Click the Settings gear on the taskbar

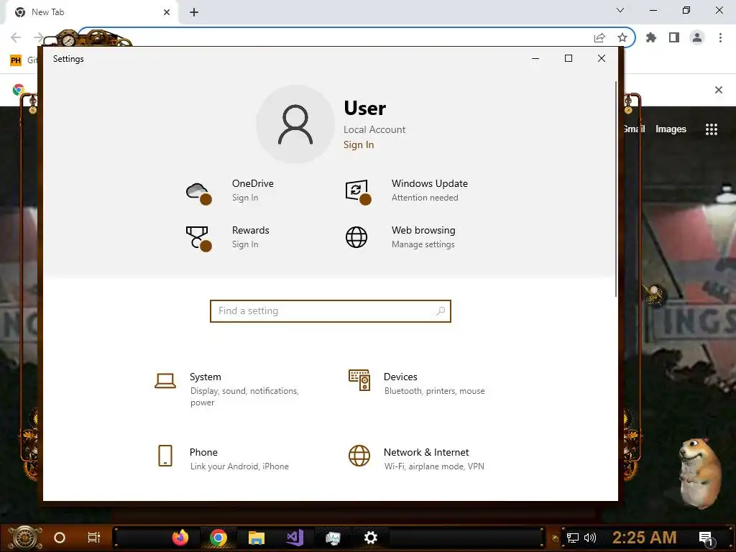[x=371, y=538]
